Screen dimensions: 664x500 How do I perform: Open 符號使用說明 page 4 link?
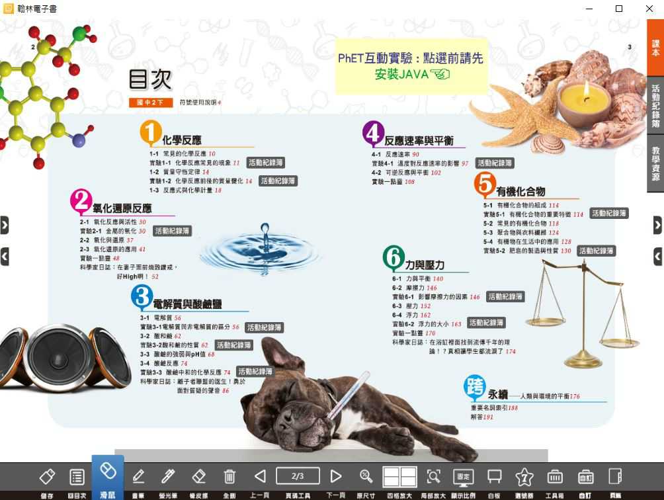[x=200, y=103]
